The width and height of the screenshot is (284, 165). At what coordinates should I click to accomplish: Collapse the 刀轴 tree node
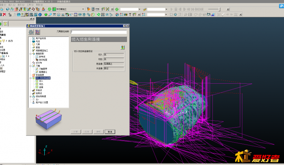(30, 66)
